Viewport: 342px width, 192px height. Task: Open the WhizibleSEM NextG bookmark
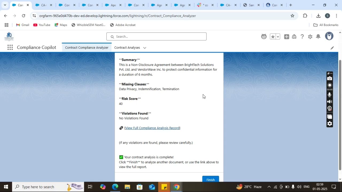tap(88, 25)
